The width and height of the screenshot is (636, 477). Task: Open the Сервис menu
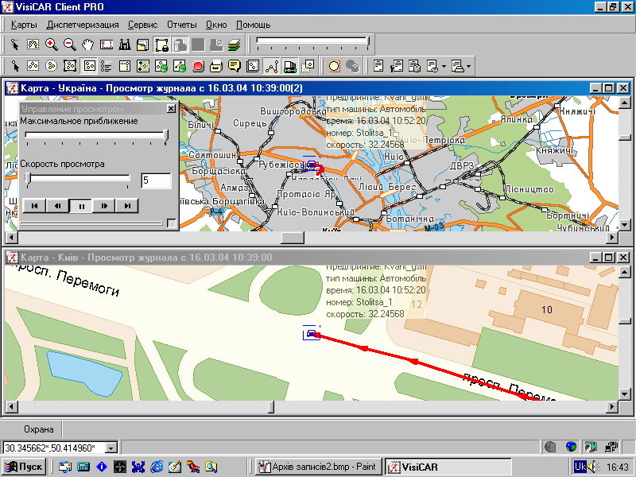click(x=143, y=25)
